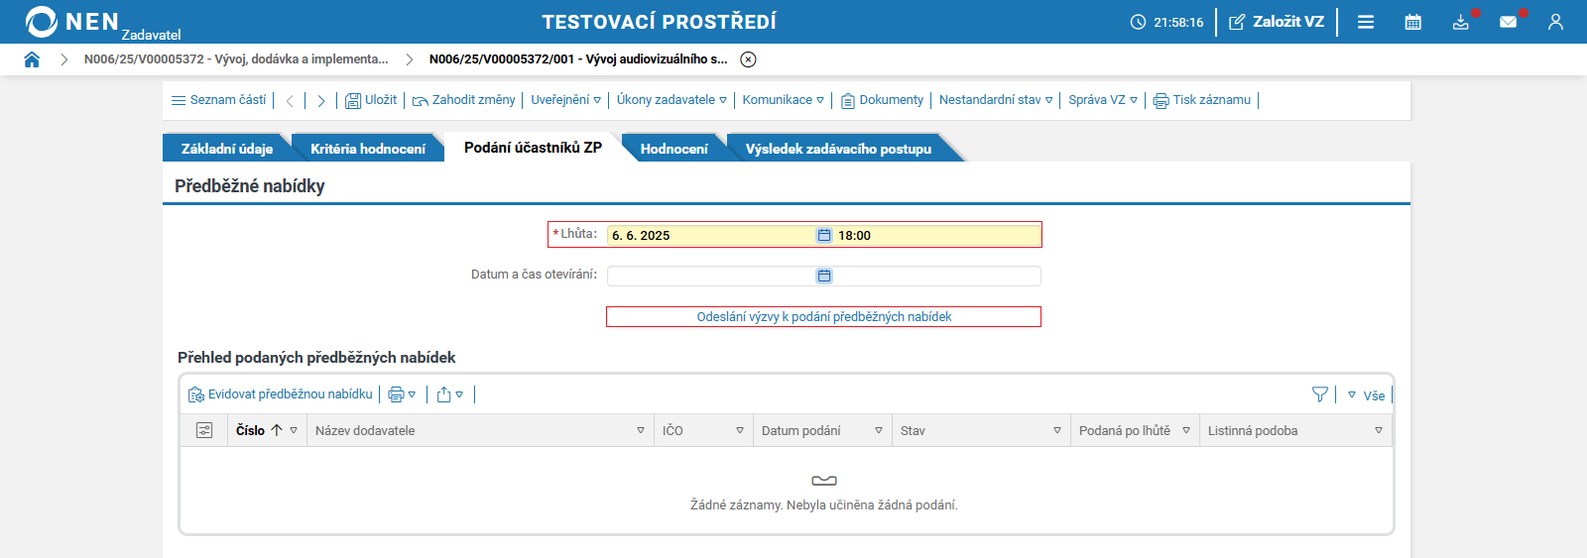Open Stav column filter arrow
The image size is (1587, 558).
tap(1057, 430)
